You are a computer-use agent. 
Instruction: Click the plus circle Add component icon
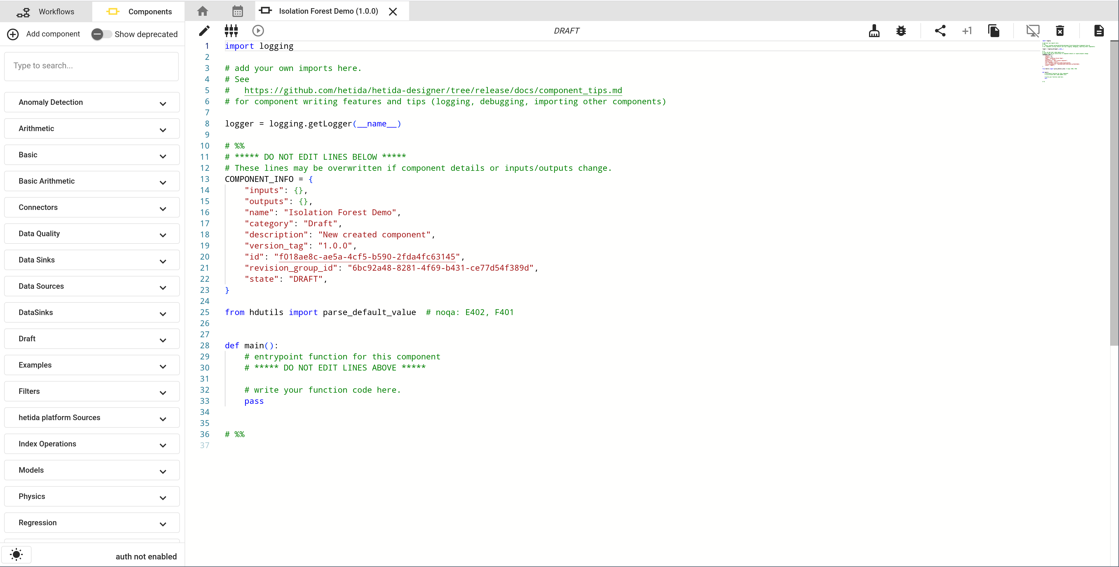13,34
